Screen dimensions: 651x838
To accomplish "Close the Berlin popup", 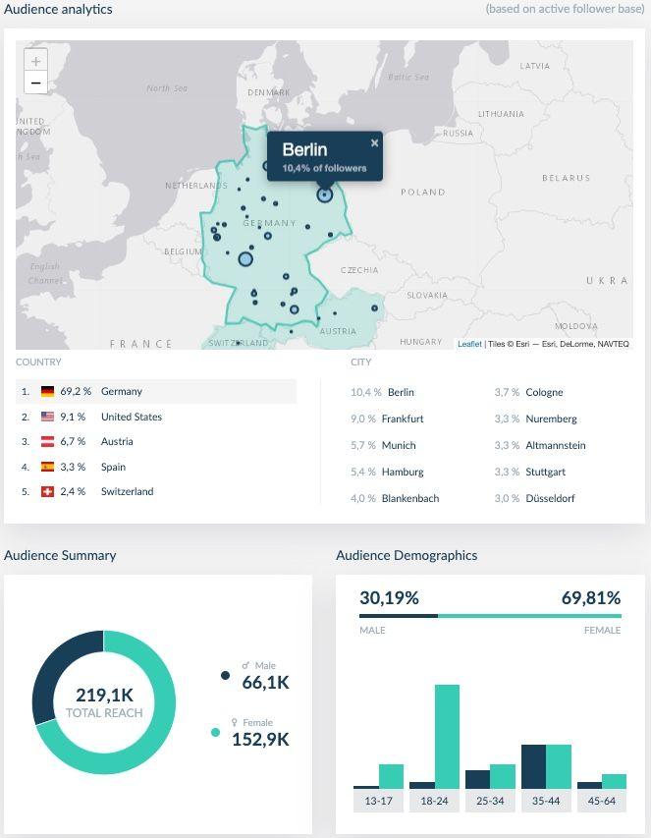I will point(374,142).
